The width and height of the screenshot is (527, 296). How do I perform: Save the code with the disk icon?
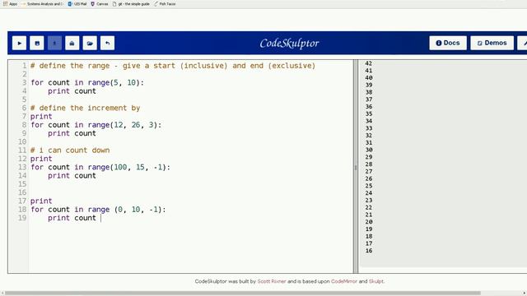coord(37,43)
